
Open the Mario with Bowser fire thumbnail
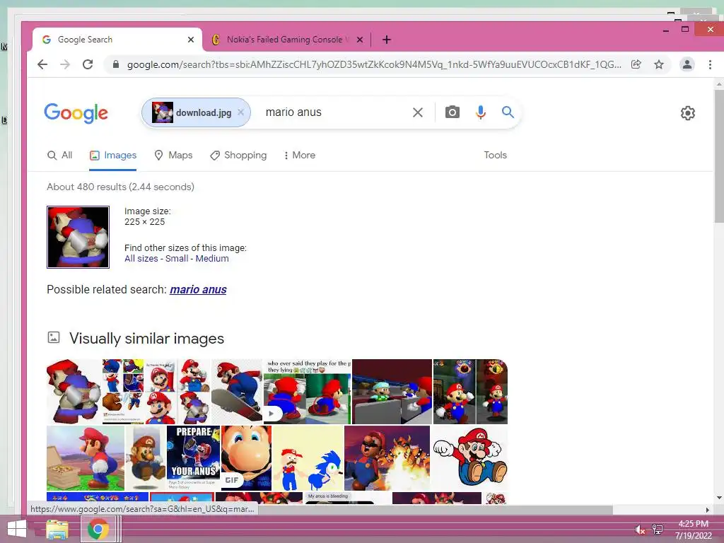387,458
